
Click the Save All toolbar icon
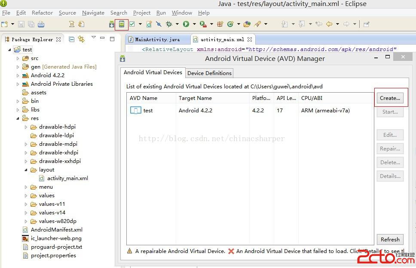[31, 24]
